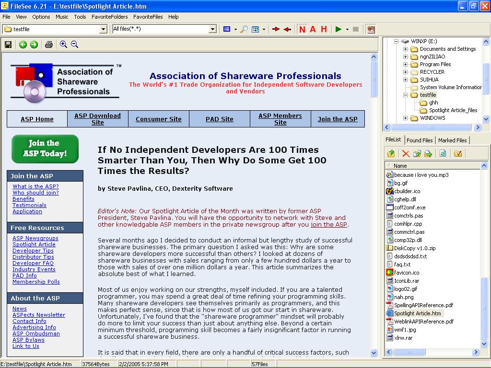Open the Spotlight Article link in sidebar
The width and height of the screenshot is (491, 368).
click(x=34, y=244)
